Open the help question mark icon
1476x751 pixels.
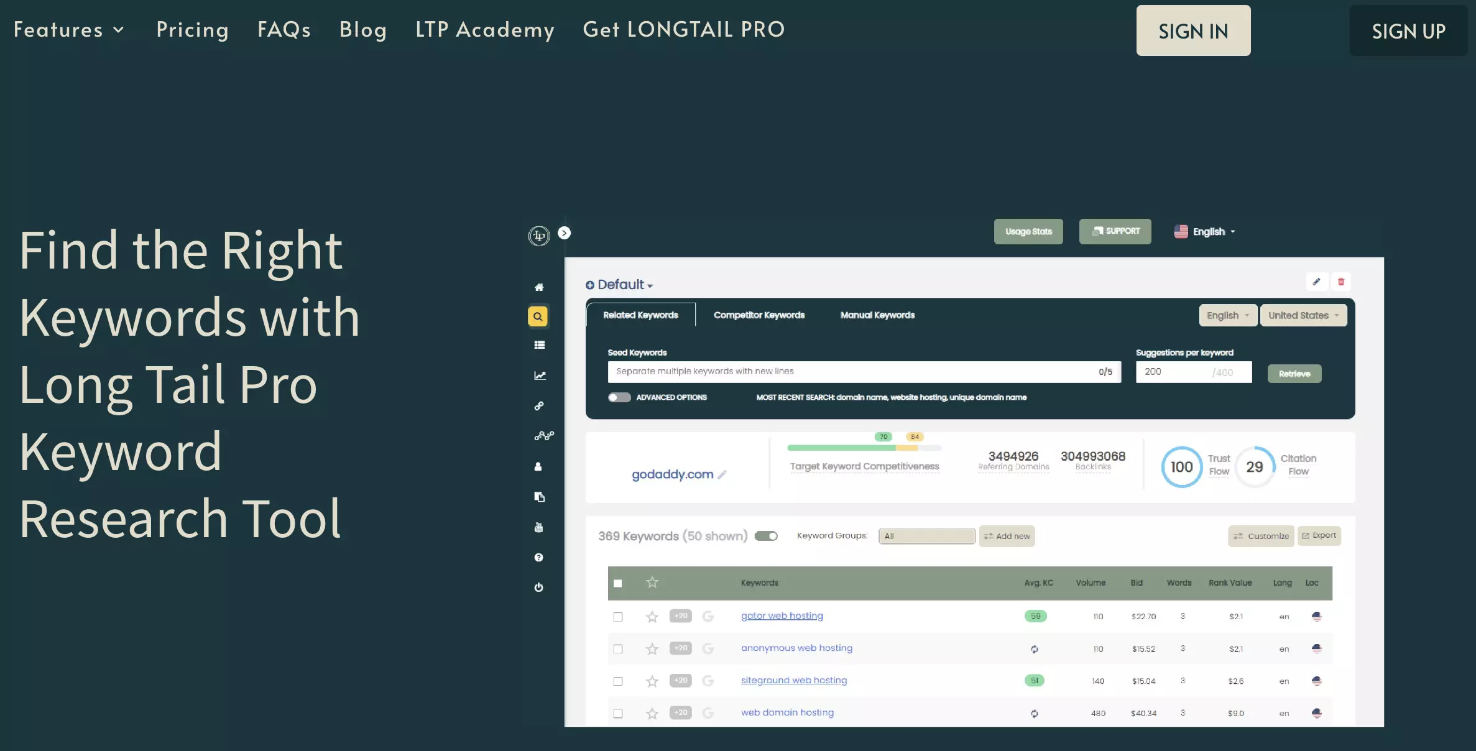538,558
